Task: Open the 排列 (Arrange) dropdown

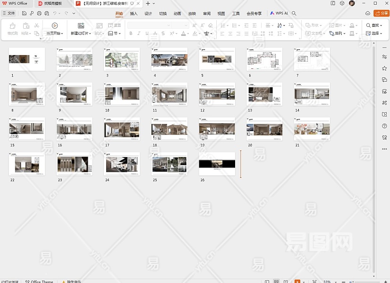Action: coord(339,33)
